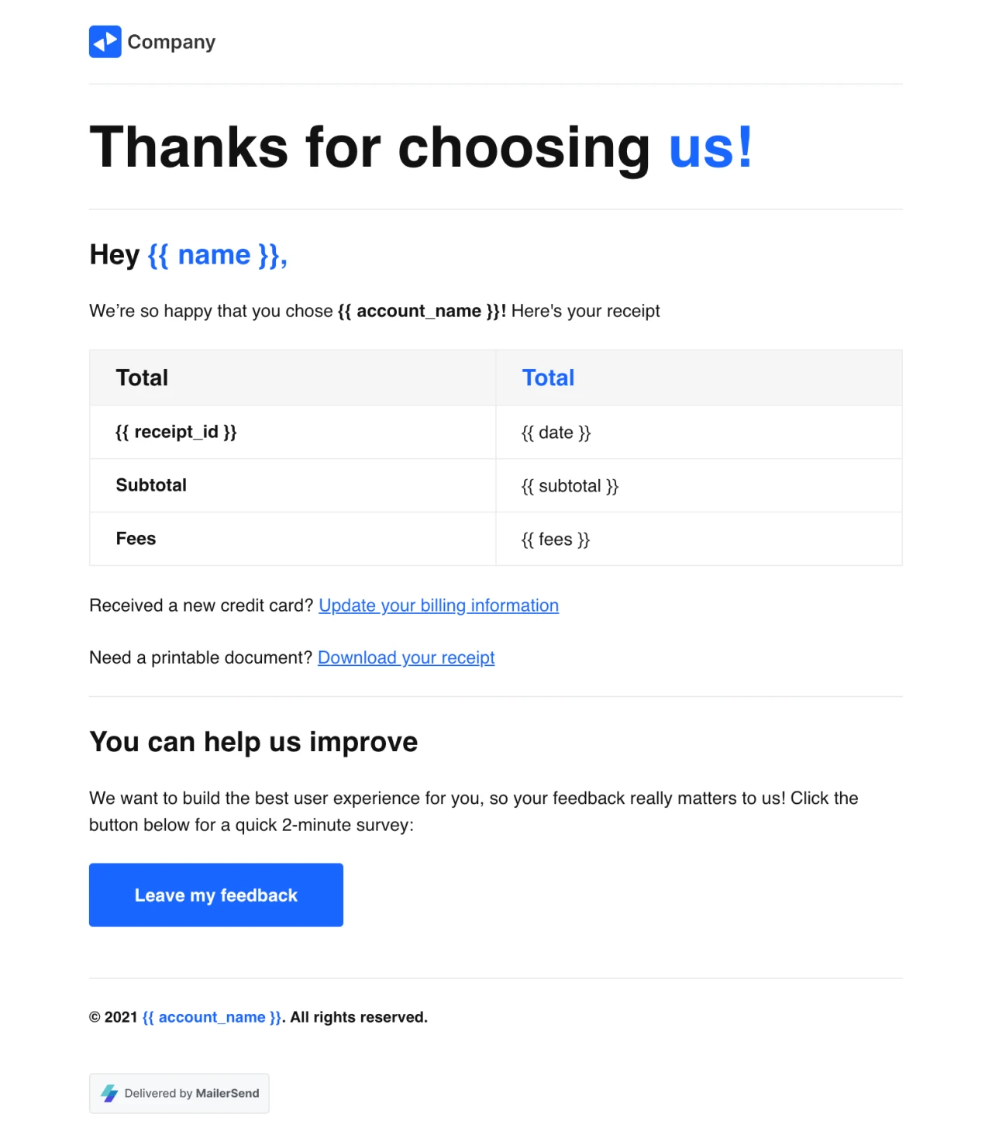Click the blue {{ account_name }} in footer copyright
Image resolution: width=992 pixels, height=1145 pixels.
tap(212, 1017)
